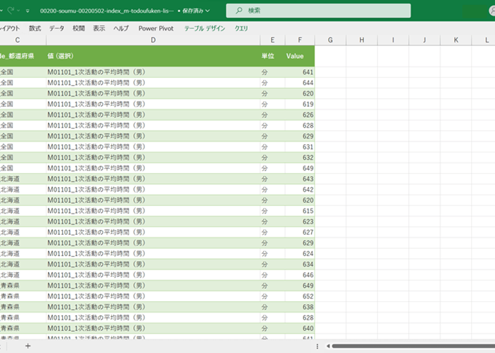
Task: Click the 全国 cell in the 632 row
Action: pos(23,158)
